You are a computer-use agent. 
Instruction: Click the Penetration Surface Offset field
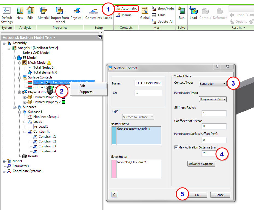[x=214, y=140]
